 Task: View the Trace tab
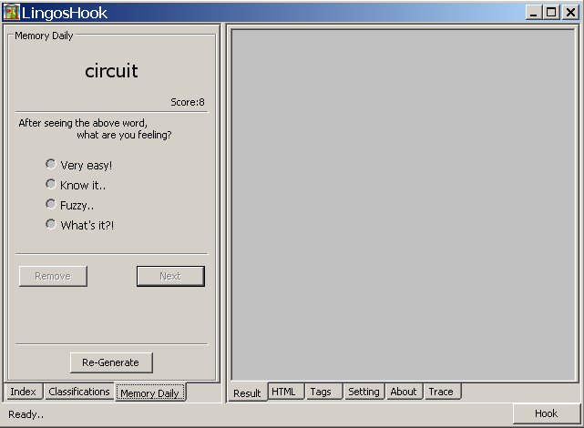point(441,392)
